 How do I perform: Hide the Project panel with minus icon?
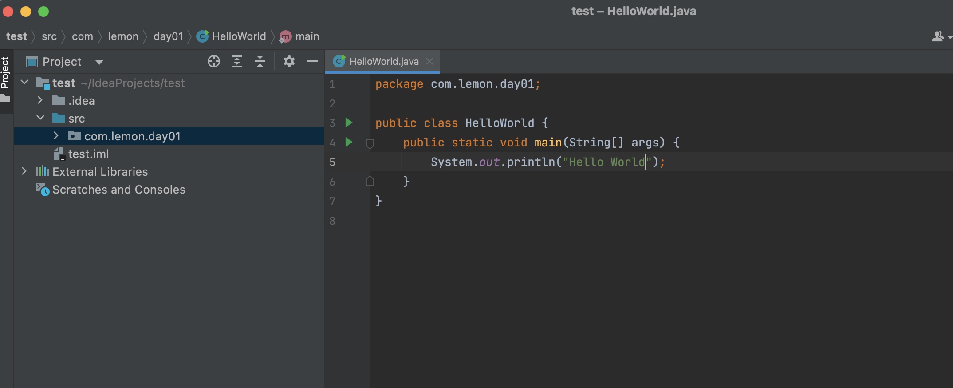tap(312, 61)
